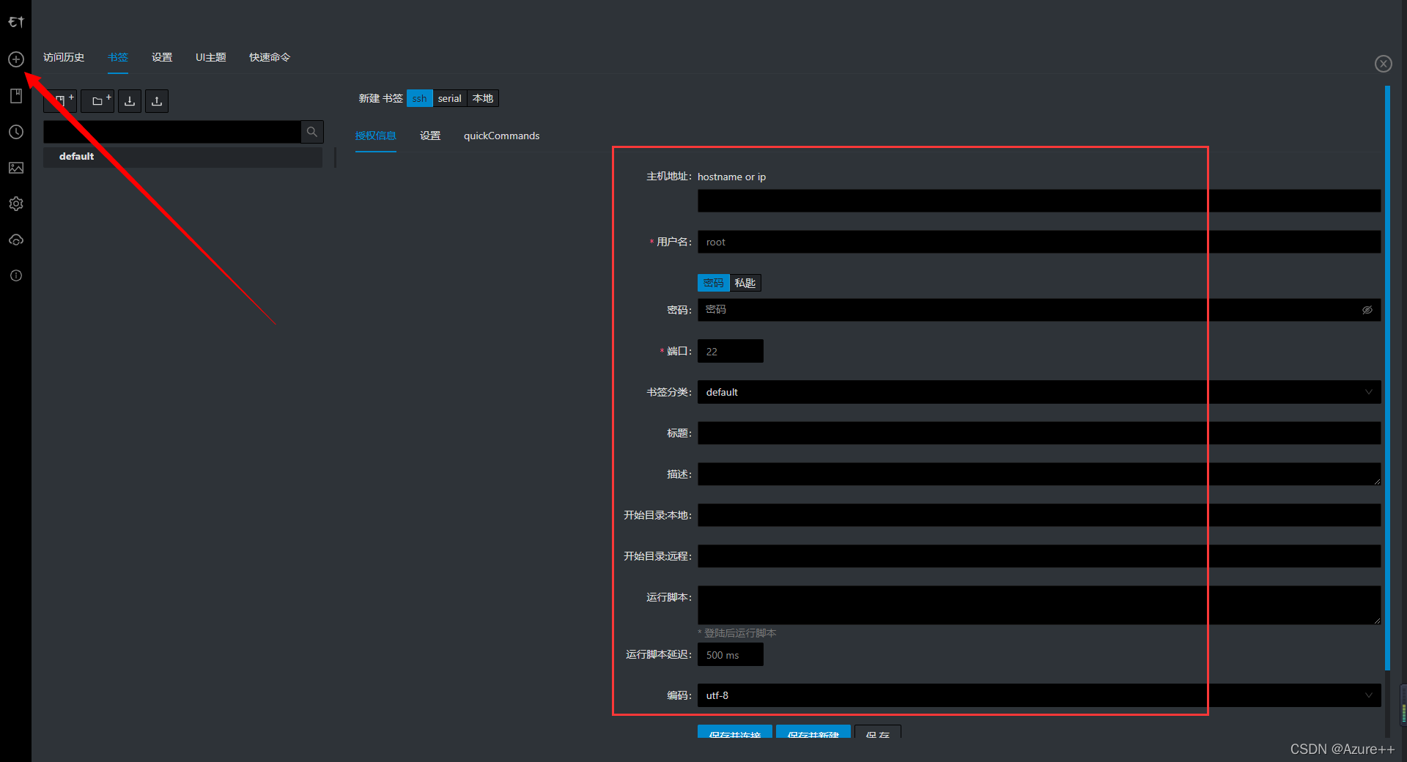Screen dimensions: 1407x762
Task: Click inside the 端口 port input field
Action: (730, 351)
